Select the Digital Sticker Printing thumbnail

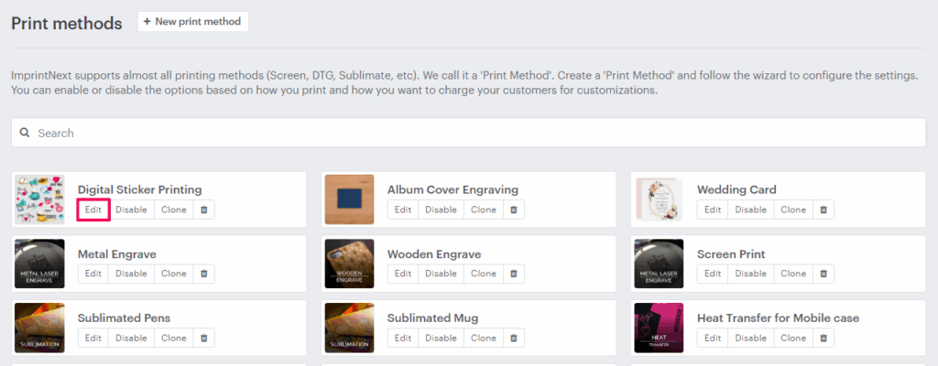[40, 199]
